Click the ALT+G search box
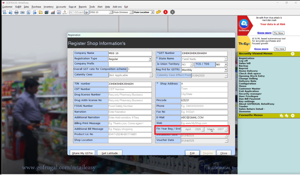Screen dimensions: 300x189 (77, 12)
